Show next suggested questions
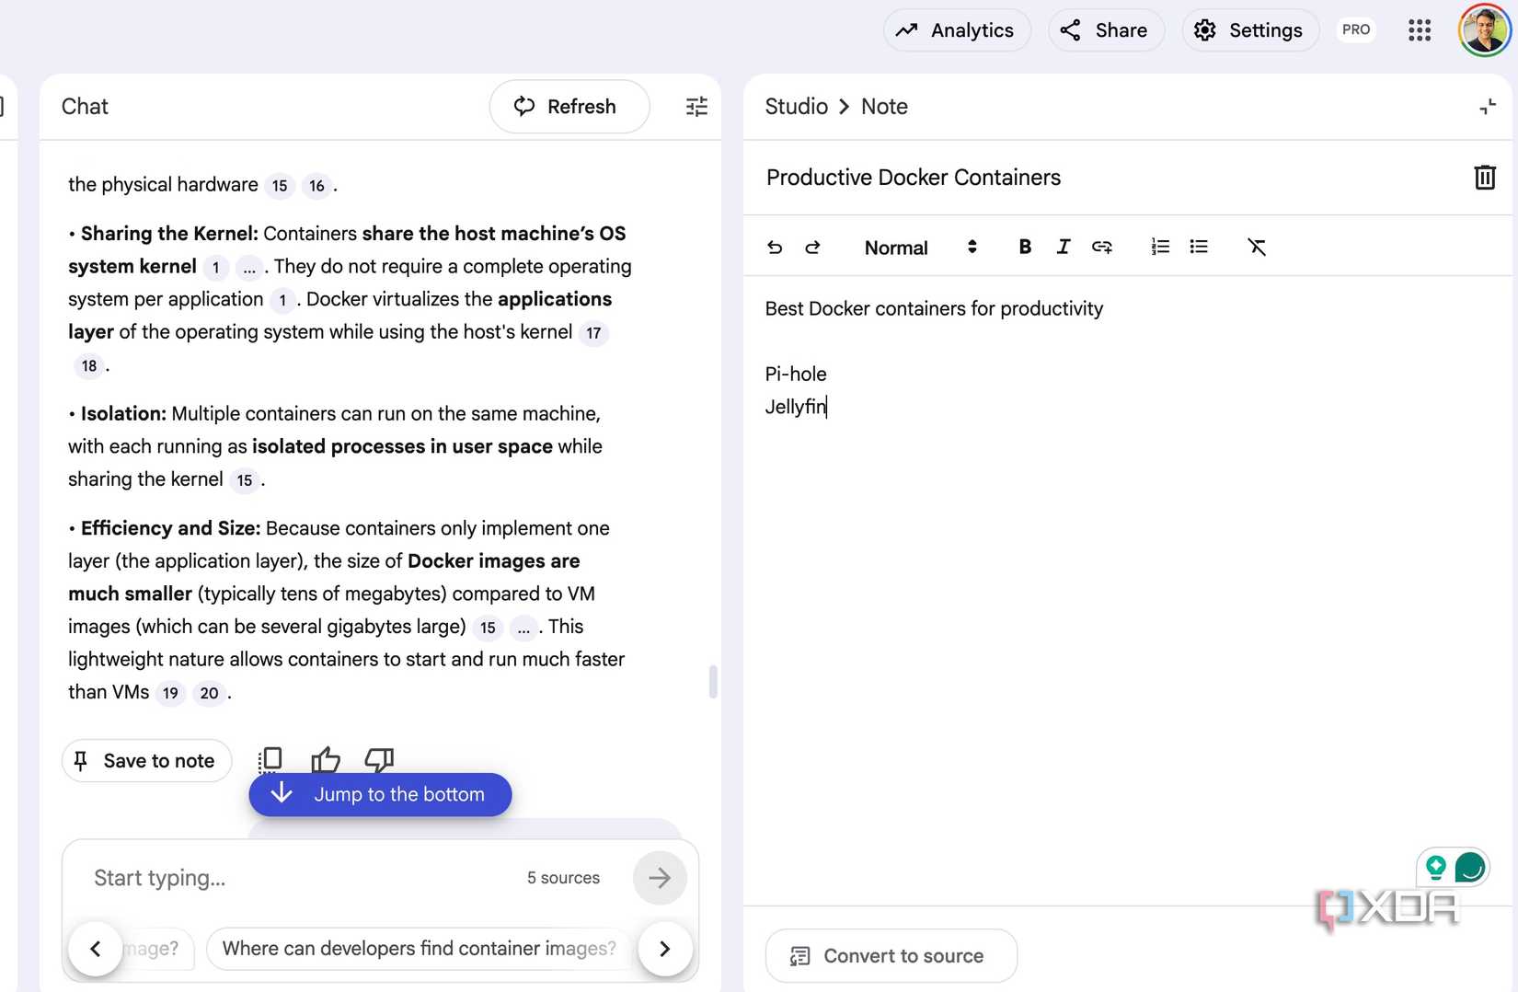 [x=664, y=949]
